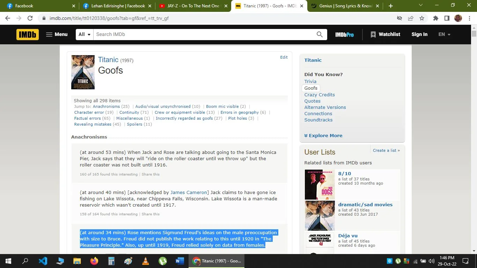Toggle the Chrome side panel
Image resolution: width=477 pixels, height=268 pixels.
tap(447, 18)
